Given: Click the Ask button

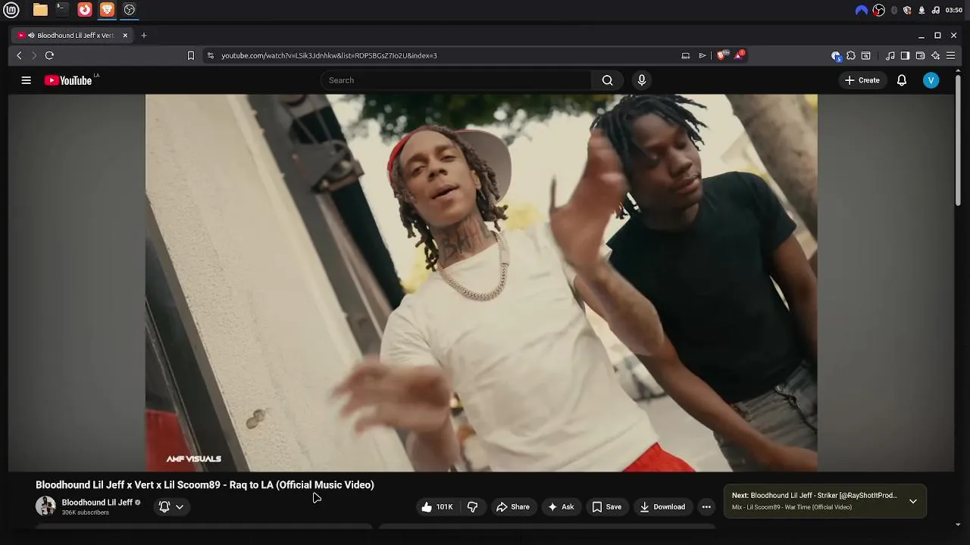Looking at the screenshot, I should (561, 507).
